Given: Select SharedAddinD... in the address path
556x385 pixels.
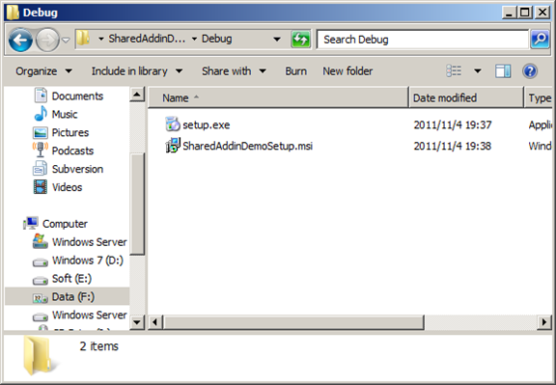Looking at the screenshot, I should [147, 39].
